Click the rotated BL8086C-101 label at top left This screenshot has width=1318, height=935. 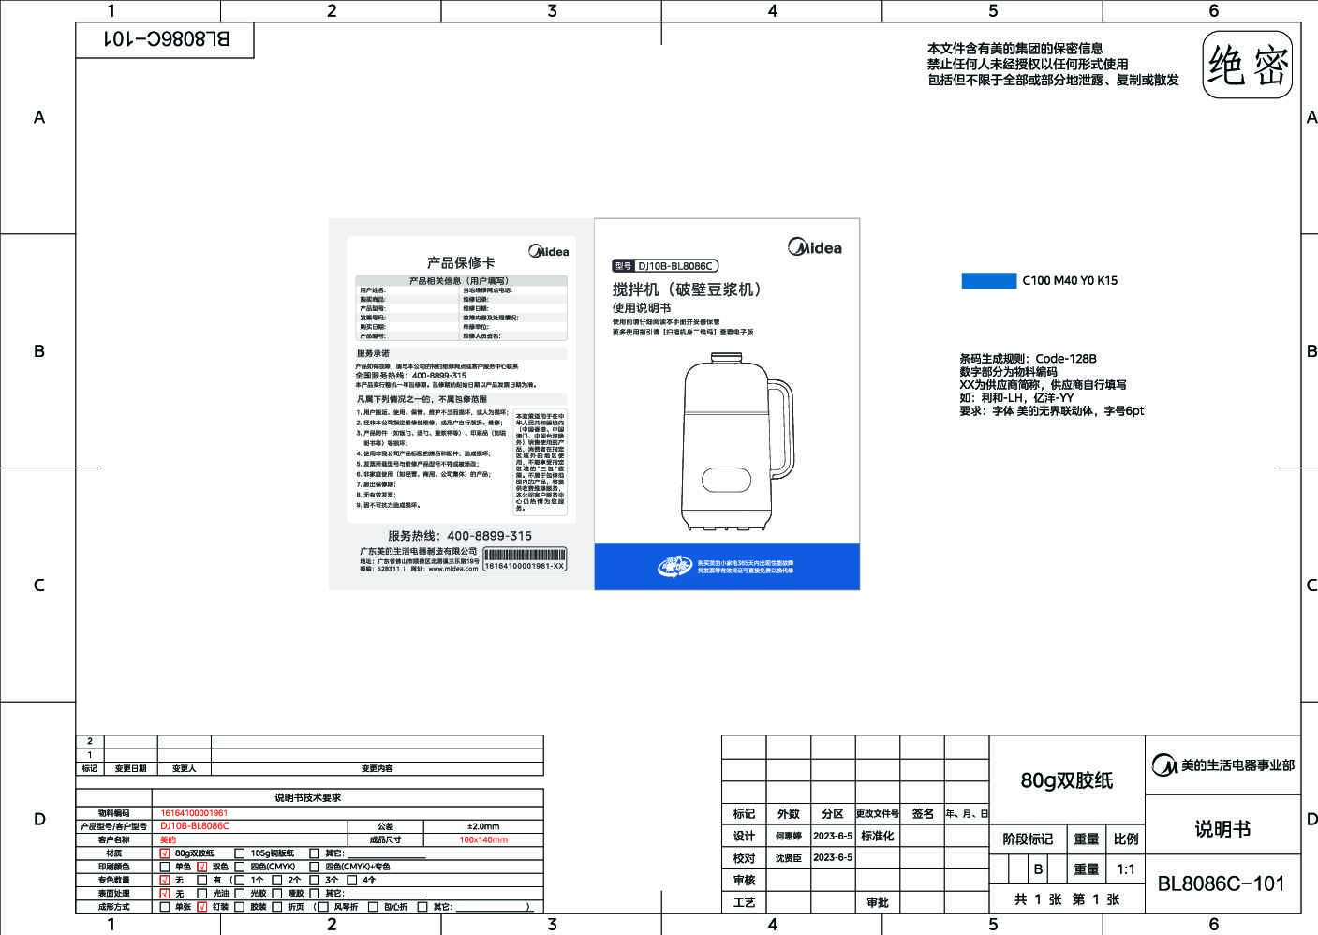166,39
